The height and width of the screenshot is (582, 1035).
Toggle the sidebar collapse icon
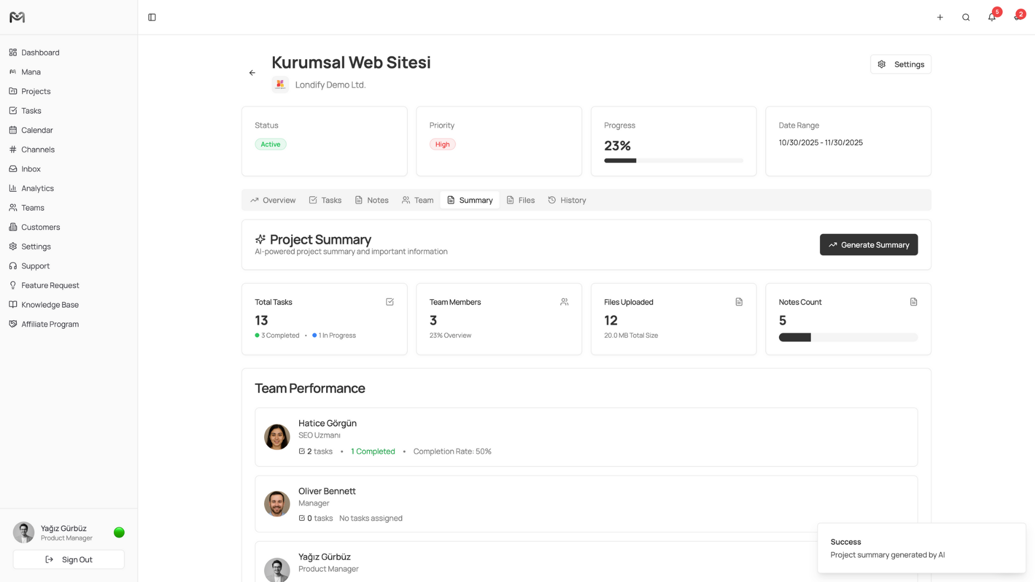pyautogui.click(x=152, y=17)
